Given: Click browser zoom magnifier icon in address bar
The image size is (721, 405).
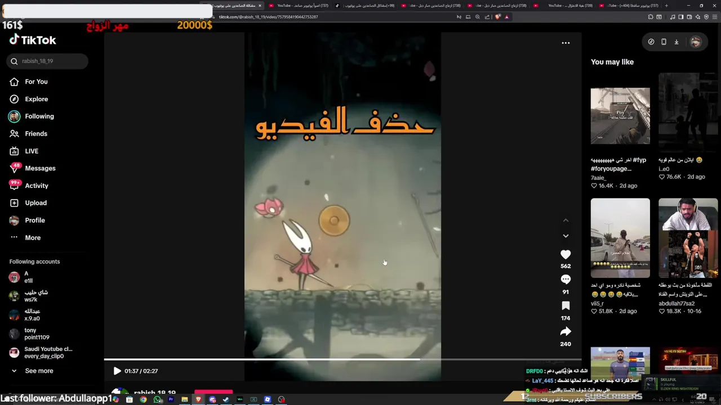Looking at the screenshot, I should 478,17.
